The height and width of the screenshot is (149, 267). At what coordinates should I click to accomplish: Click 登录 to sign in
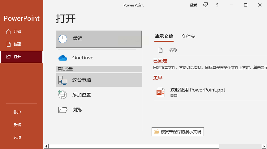(x=193, y=5)
